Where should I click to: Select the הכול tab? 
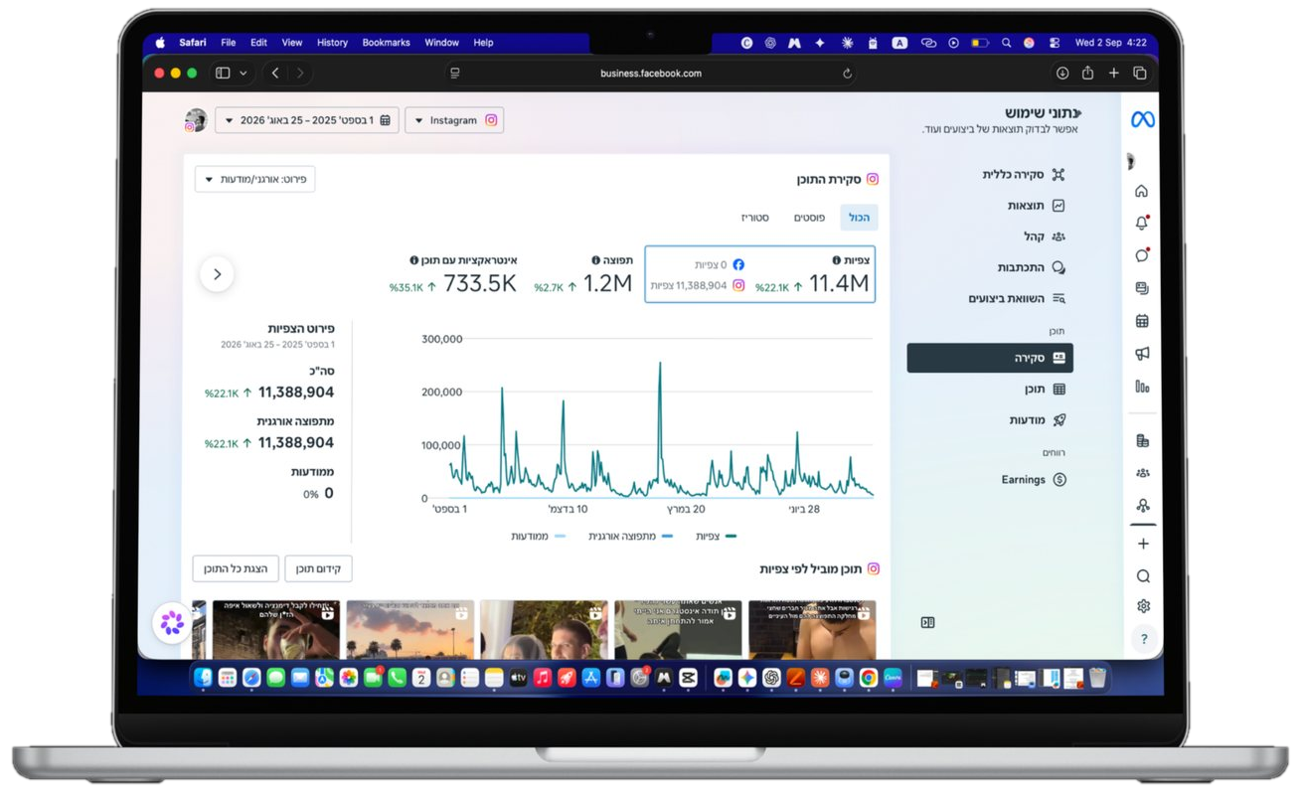pyautogui.click(x=859, y=218)
